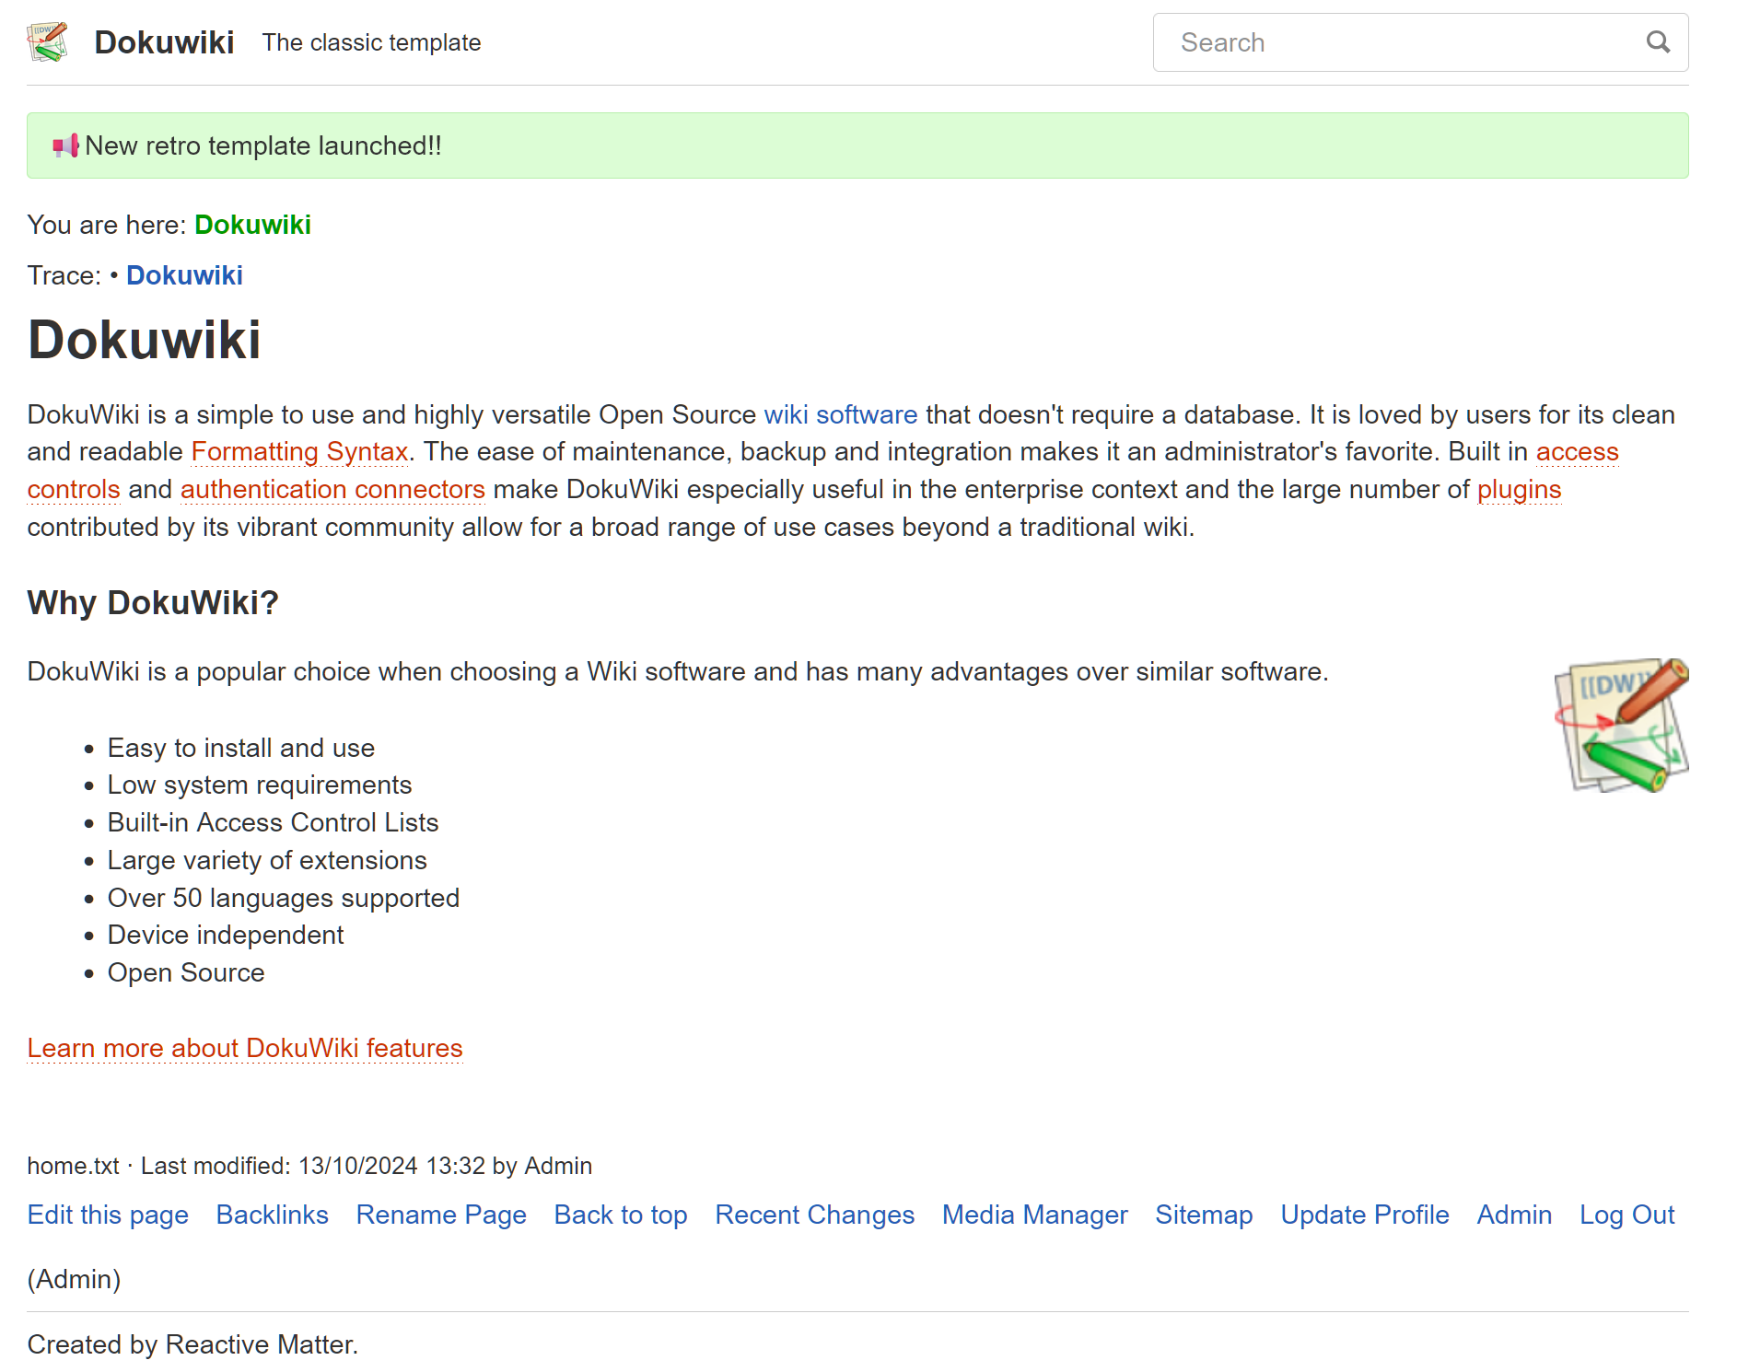Screen dimensions: 1737x1372
Task: Choose Rename Page in footer
Action: pyautogui.click(x=441, y=1215)
